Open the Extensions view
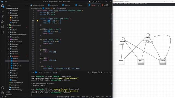The width and height of the screenshot is (175, 98). 2,27
